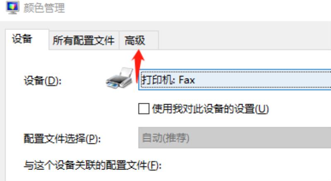Click the Fax printer icon

[x=120, y=78]
